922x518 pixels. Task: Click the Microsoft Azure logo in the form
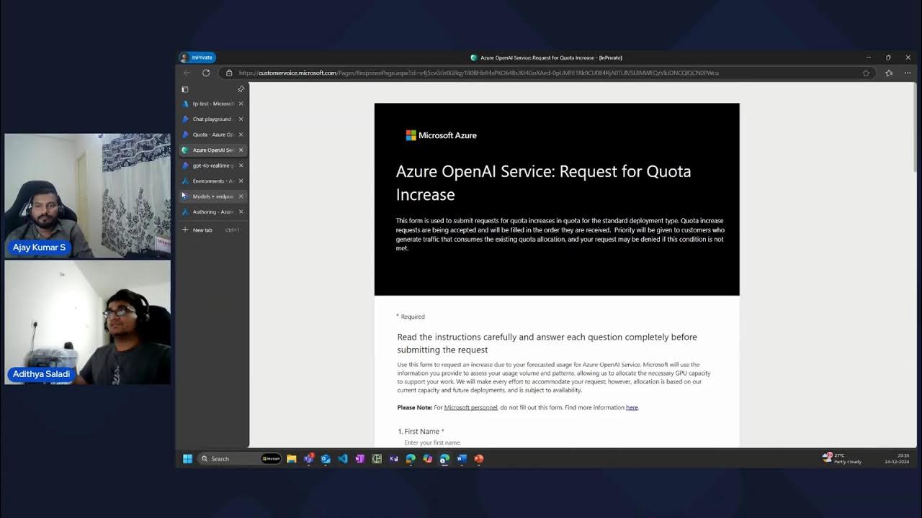(441, 135)
